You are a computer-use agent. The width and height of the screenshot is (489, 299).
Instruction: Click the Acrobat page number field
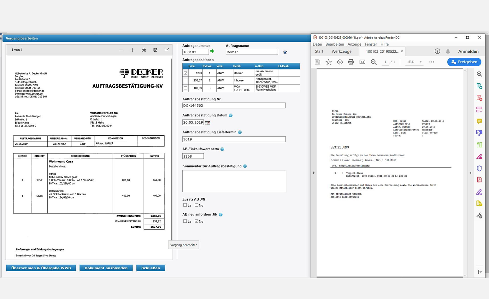tap(385, 62)
